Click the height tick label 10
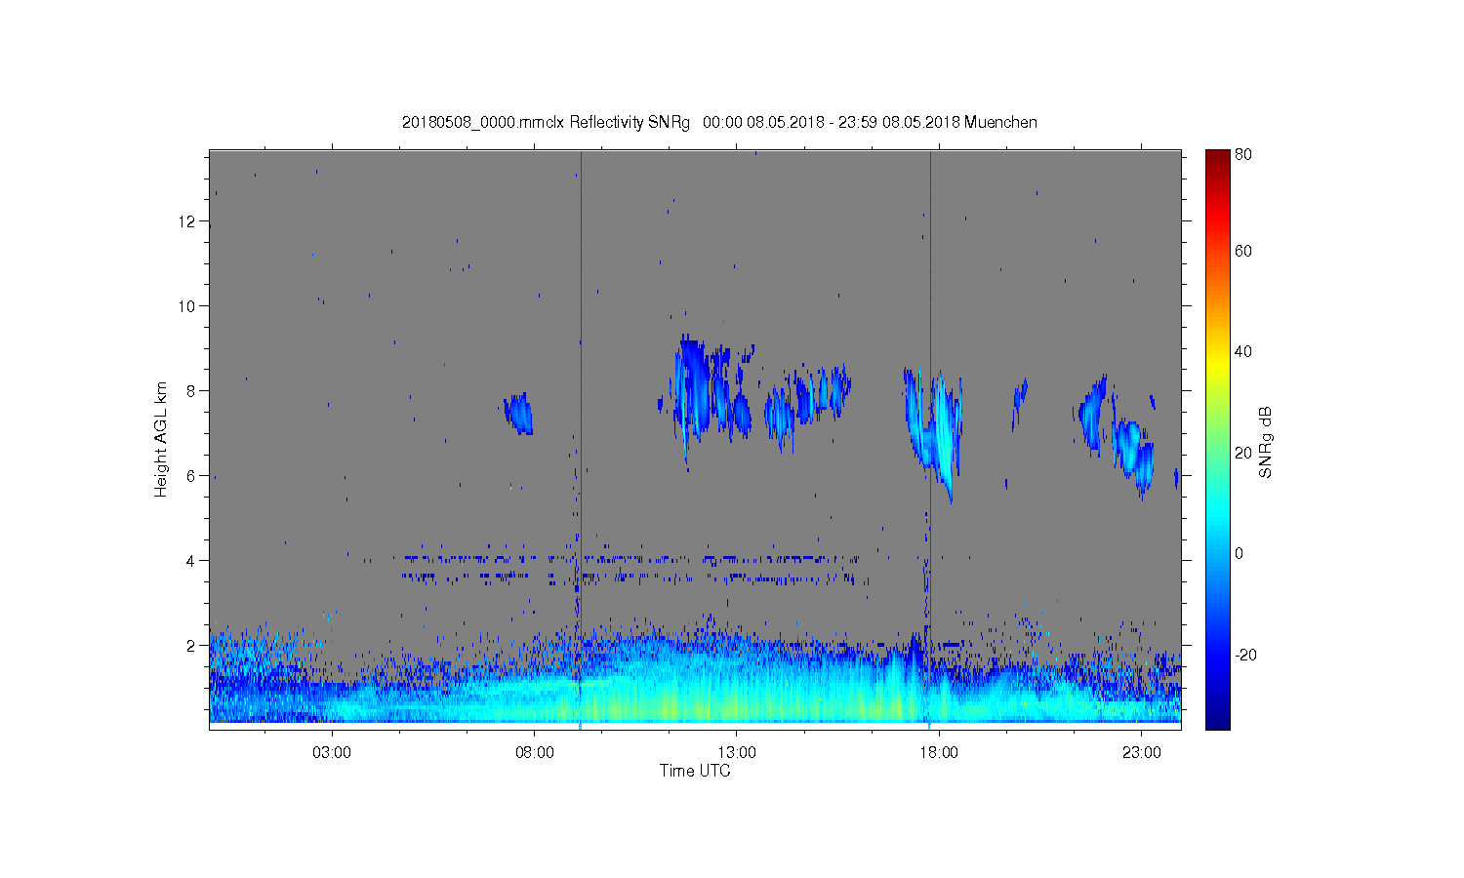 point(187,306)
